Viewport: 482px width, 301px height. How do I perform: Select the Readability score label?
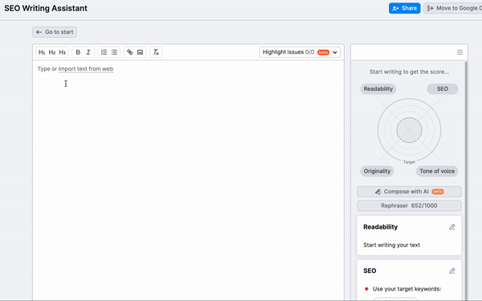click(x=378, y=89)
